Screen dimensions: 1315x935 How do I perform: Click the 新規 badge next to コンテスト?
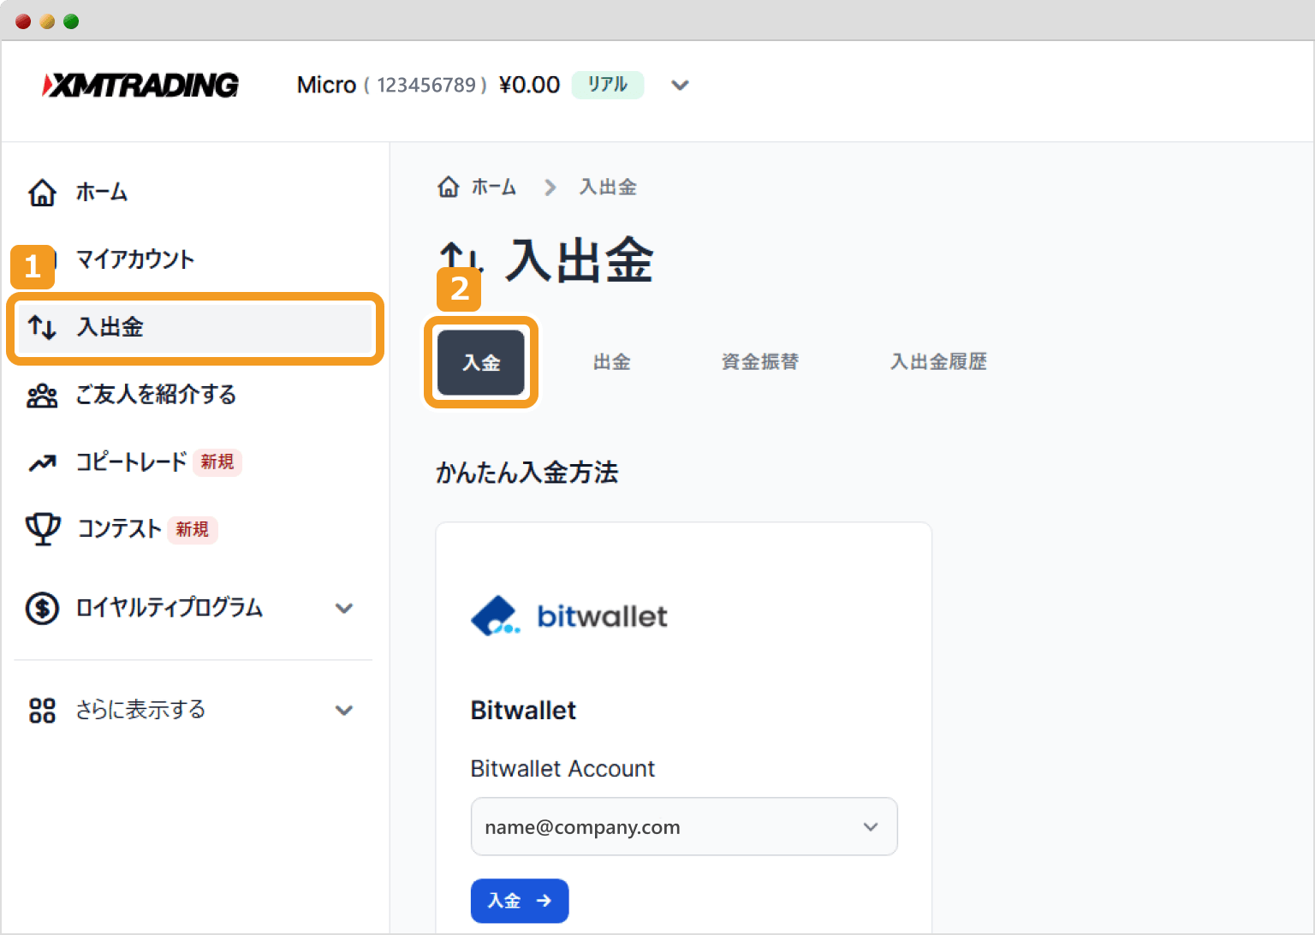(x=193, y=530)
